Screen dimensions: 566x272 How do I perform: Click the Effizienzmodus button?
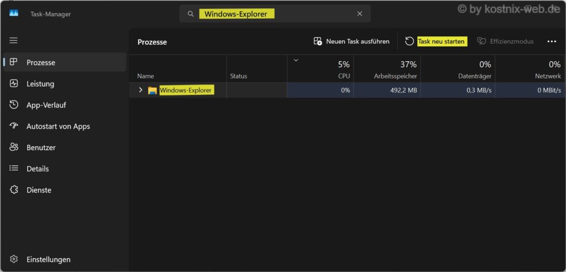coord(505,41)
